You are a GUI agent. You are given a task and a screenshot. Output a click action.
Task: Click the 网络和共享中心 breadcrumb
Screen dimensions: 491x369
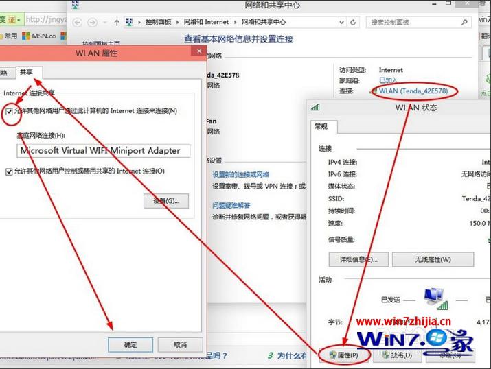[x=263, y=22]
